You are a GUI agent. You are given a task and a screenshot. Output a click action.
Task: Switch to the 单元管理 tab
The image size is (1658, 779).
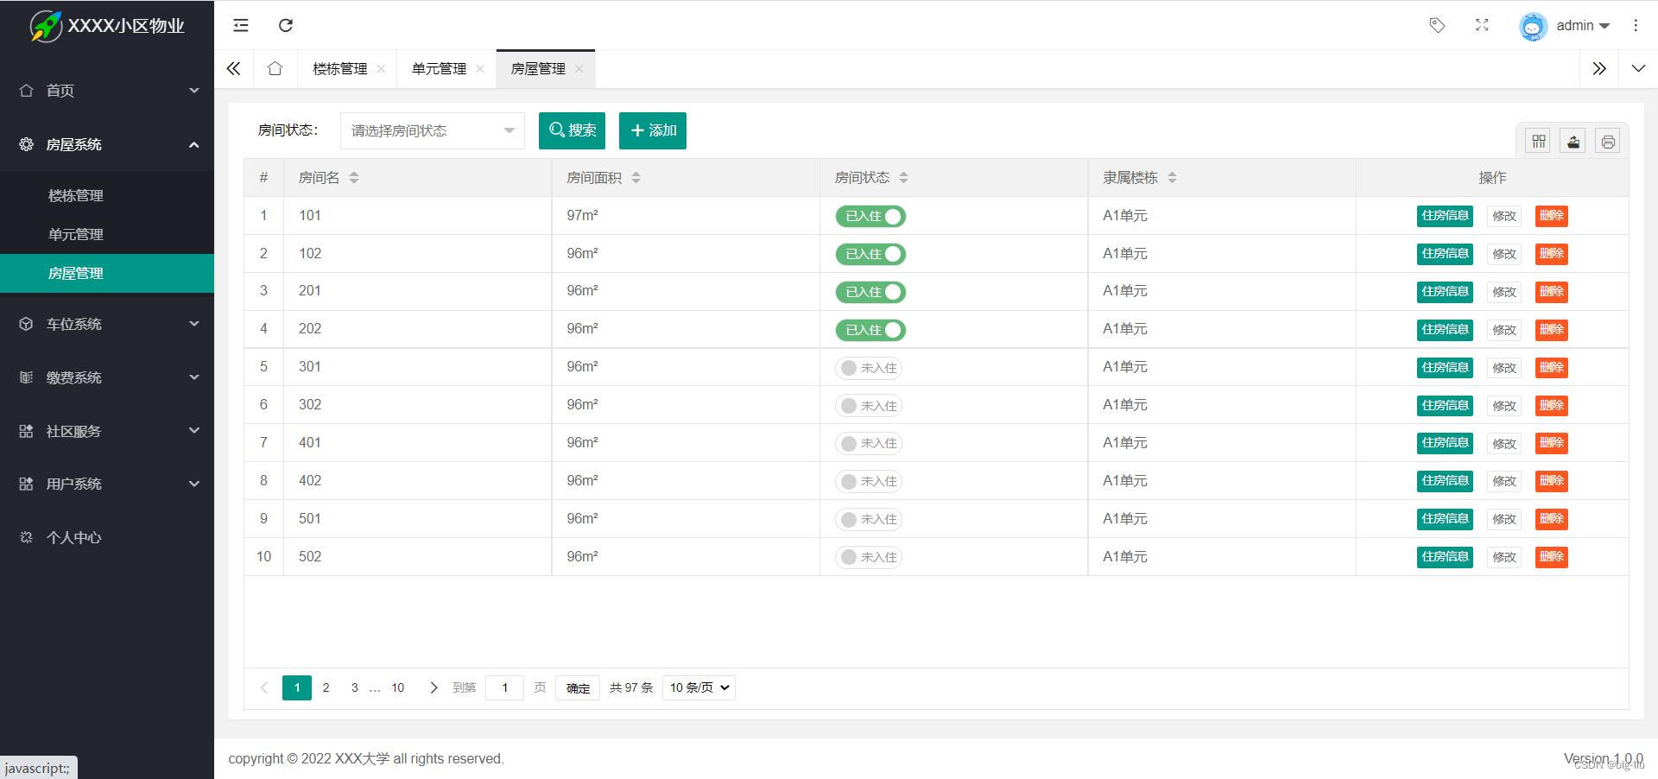(x=439, y=68)
